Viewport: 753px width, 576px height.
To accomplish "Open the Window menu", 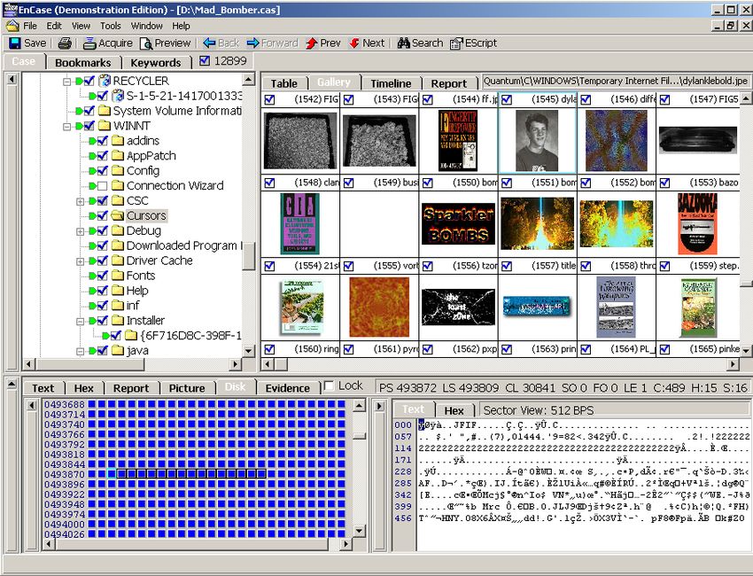I will [x=146, y=26].
